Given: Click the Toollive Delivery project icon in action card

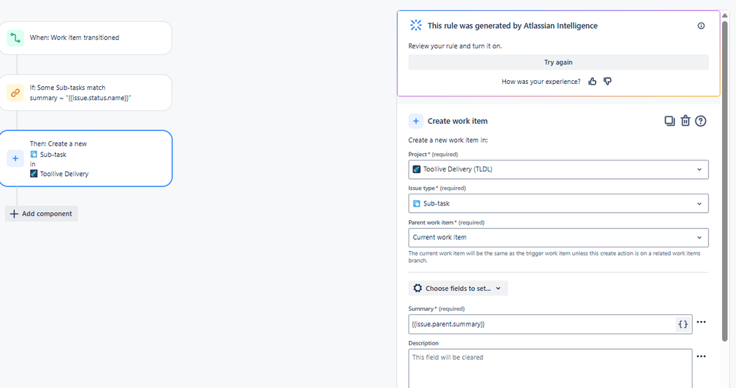Looking at the screenshot, I should pos(33,173).
